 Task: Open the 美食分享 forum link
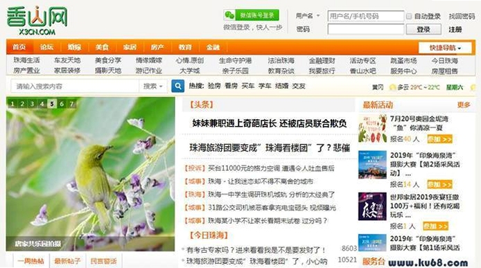(x=108, y=60)
